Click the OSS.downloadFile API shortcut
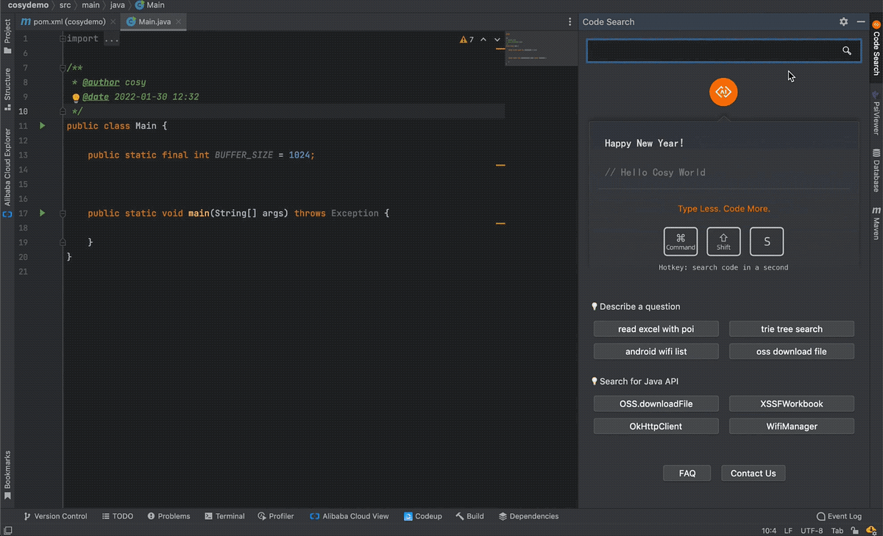Image resolution: width=883 pixels, height=536 pixels. pos(656,403)
